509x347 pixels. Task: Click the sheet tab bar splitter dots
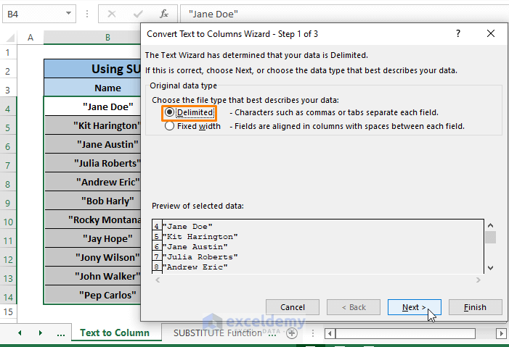(x=313, y=333)
